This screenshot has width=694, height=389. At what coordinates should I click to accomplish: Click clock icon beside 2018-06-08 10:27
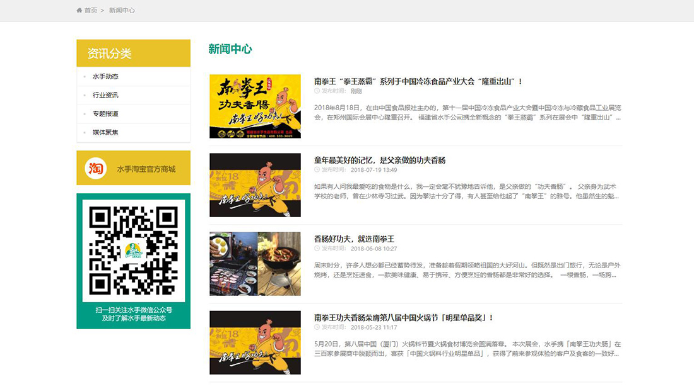click(317, 249)
